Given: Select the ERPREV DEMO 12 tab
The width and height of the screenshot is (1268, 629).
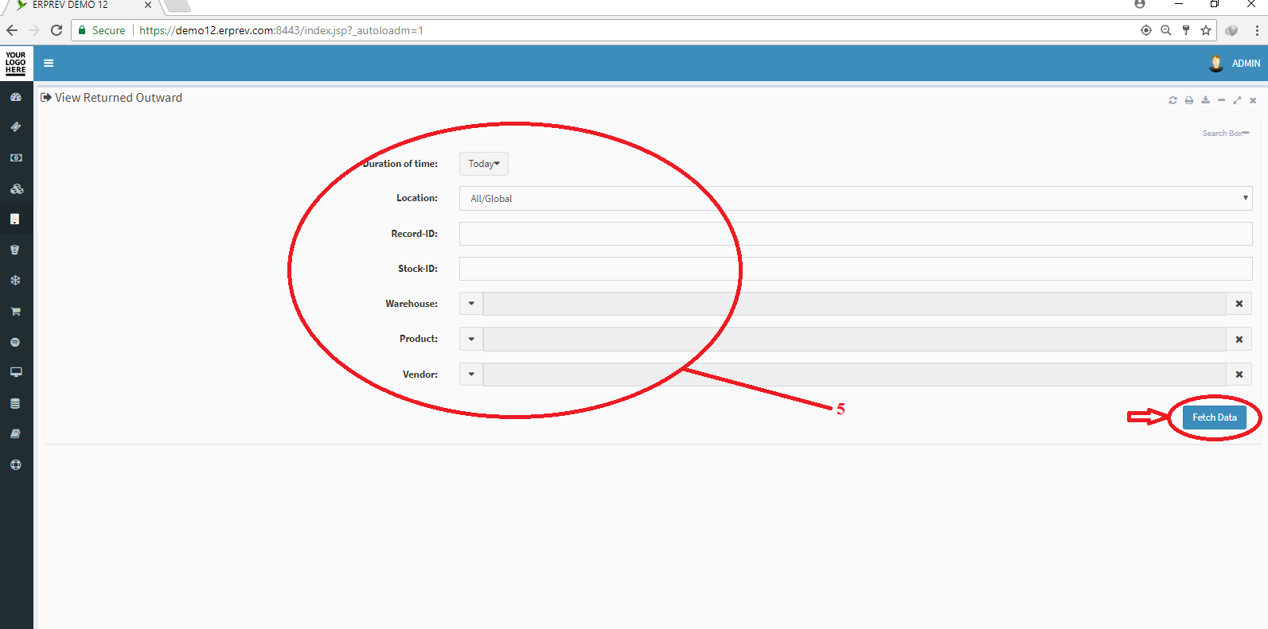Looking at the screenshot, I should [x=80, y=6].
